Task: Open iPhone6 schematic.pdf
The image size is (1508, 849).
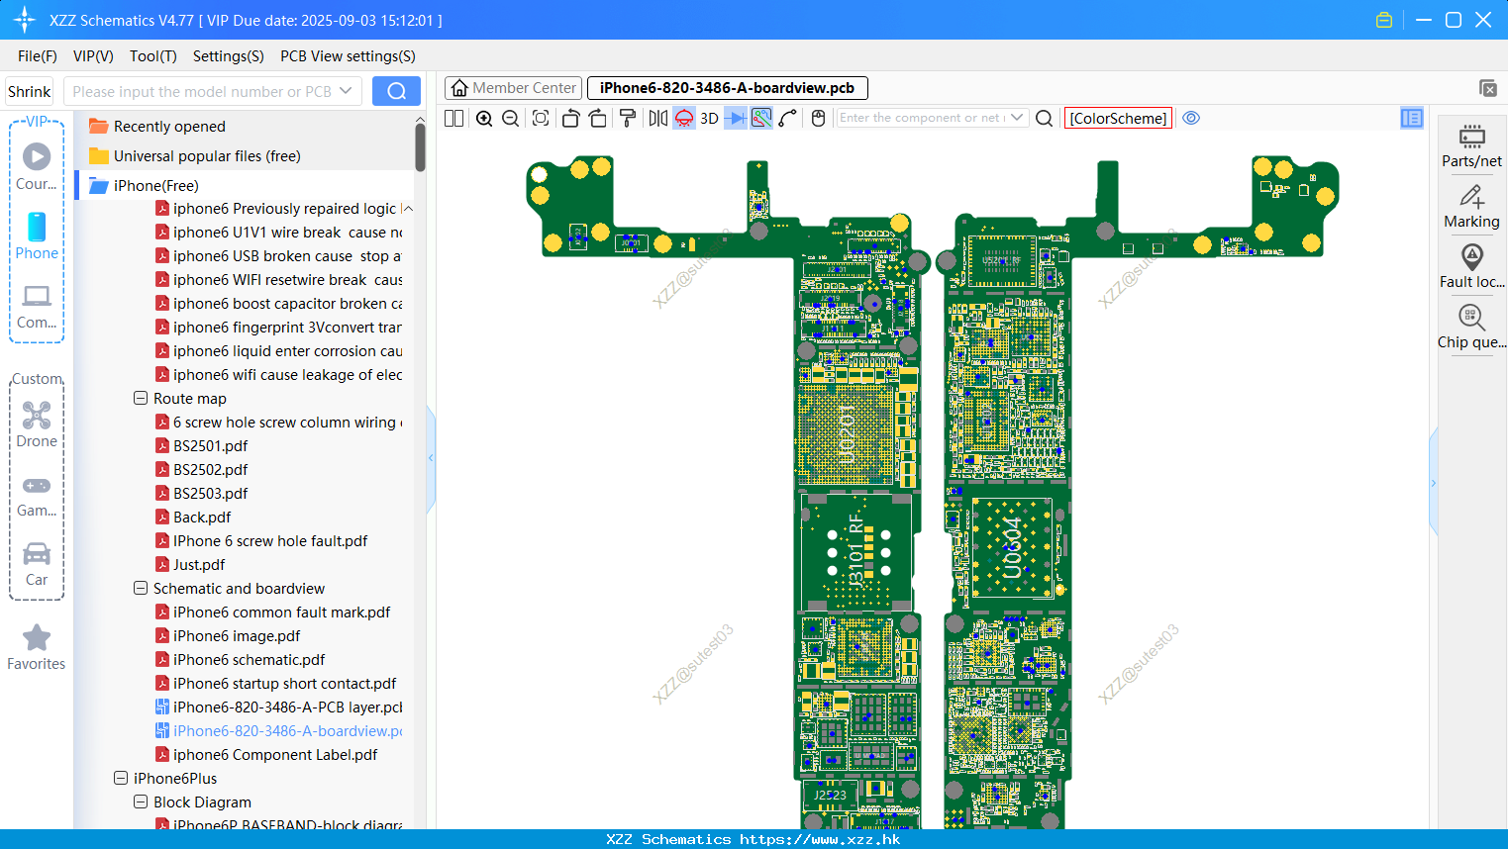Action: coord(240,659)
